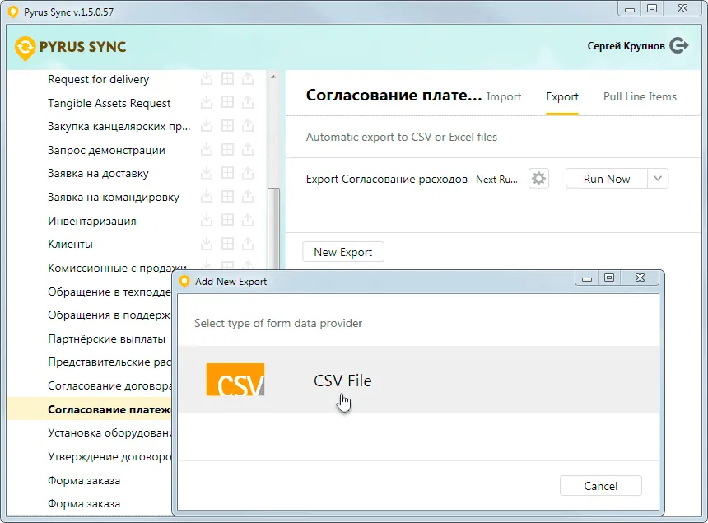Screen dimensions: 708x523
Task: Click the import icon for Request for delivery
Action: [x=207, y=79]
